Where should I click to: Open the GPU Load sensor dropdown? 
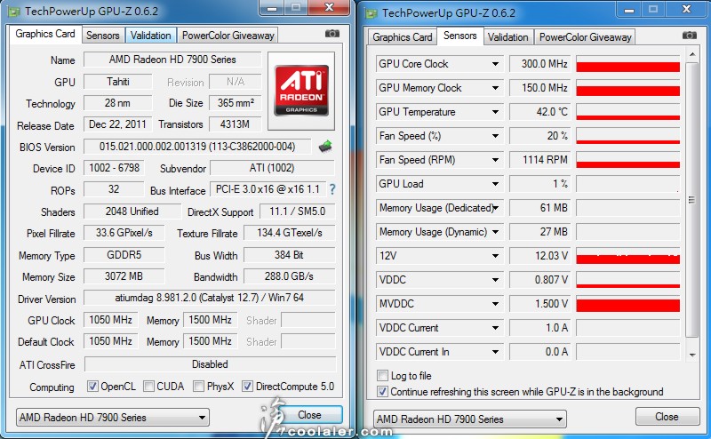(x=495, y=184)
